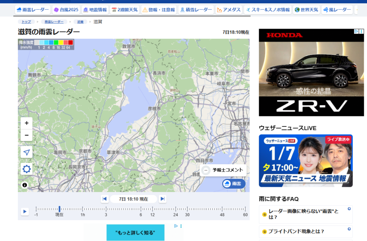367x241 pixels.
Task: Go to 2週間天気 forecast page
Action: click(x=124, y=10)
